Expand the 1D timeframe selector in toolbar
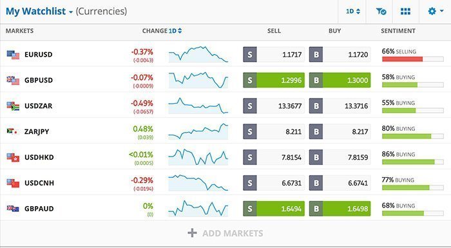This screenshot has width=451, height=248. (x=353, y=12)
